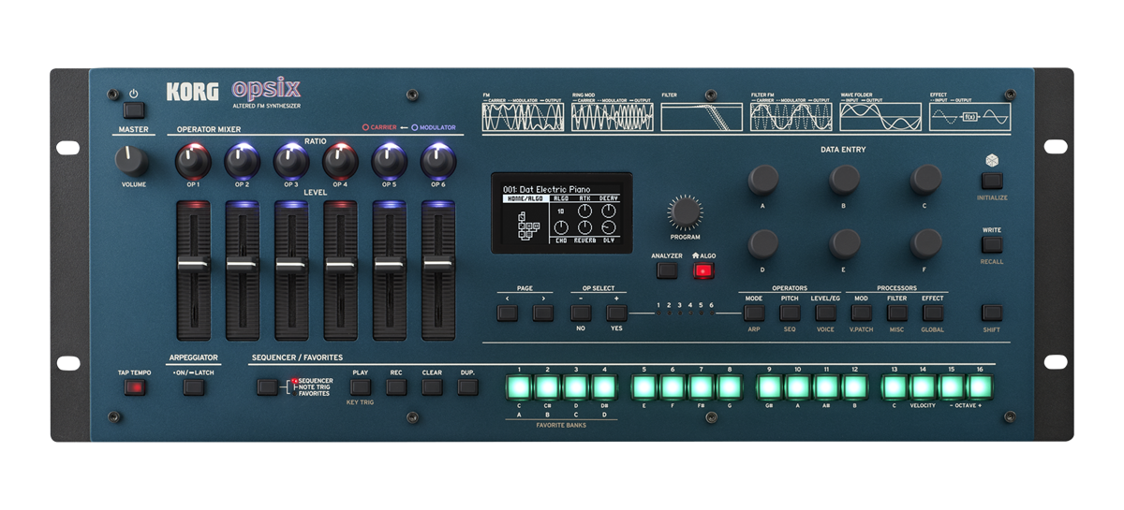The height and width of the screenshot is (510, 1124).
Task: Select the Processors Filter button
Action: click(897, 313)
